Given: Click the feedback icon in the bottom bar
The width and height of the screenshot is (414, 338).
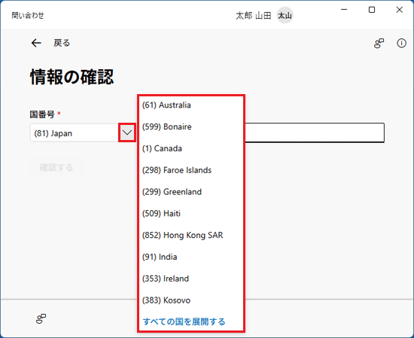Looking at the screenshot, I should coord(41,318).
